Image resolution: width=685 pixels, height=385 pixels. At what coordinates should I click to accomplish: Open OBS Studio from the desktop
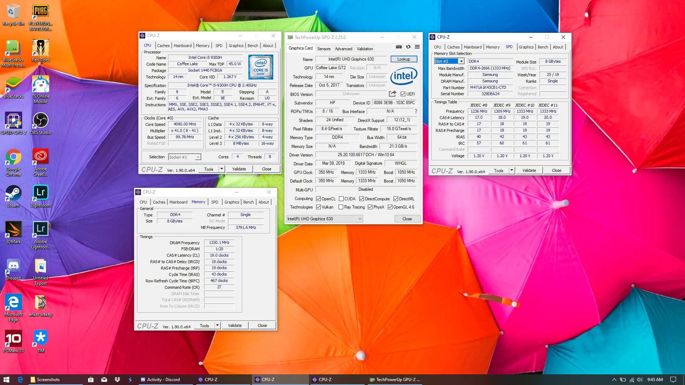[x=41, y=123]
